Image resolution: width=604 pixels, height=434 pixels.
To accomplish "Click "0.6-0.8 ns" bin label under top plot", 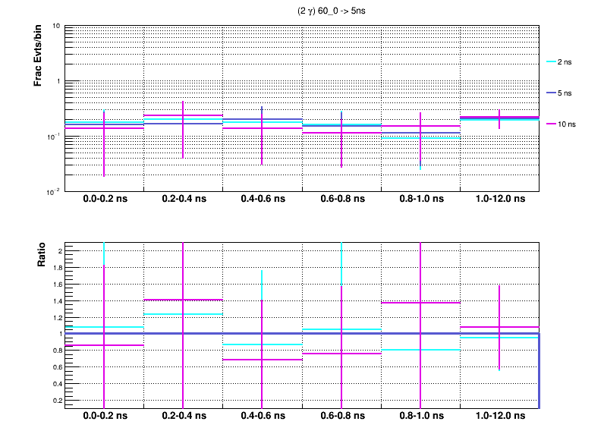I will tap(341, 199).
